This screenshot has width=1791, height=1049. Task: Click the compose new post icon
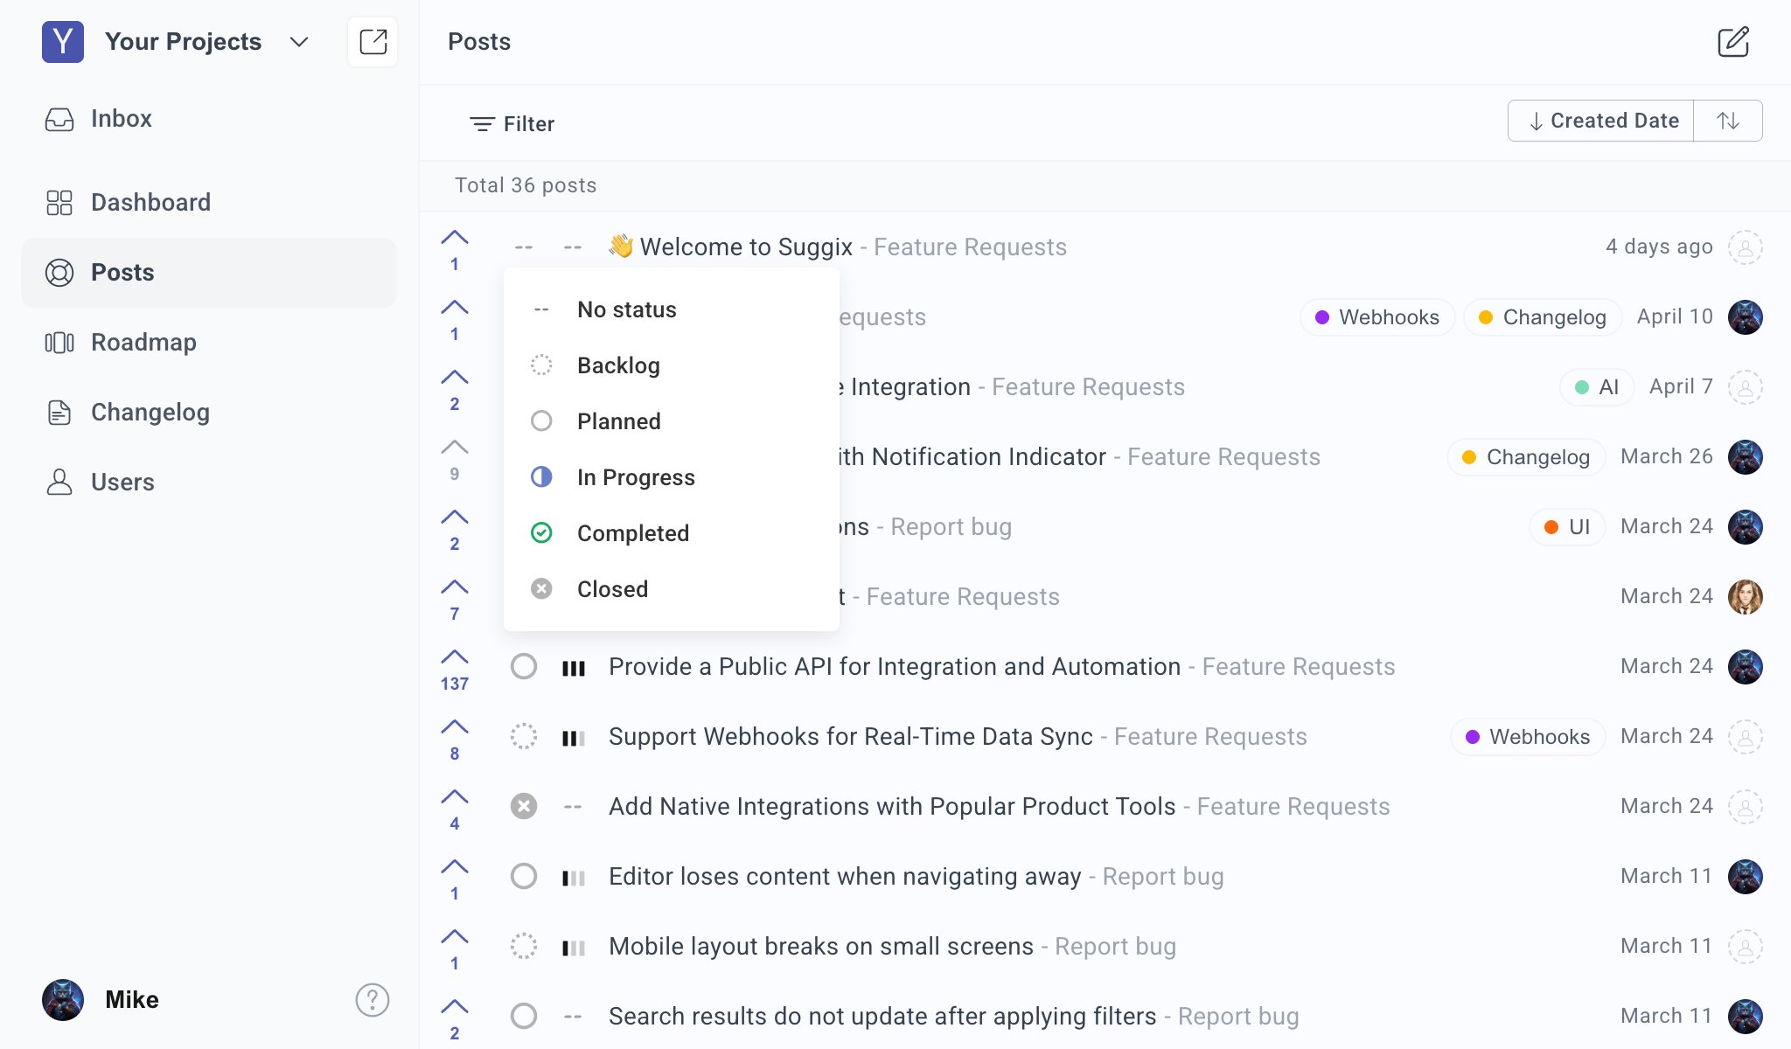[1733, 42]
